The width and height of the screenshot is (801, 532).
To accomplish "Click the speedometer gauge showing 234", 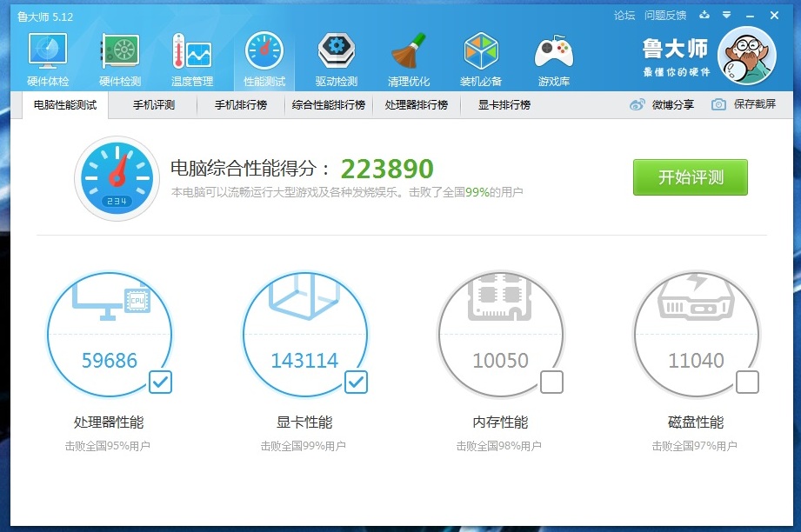I will [117, 179].
